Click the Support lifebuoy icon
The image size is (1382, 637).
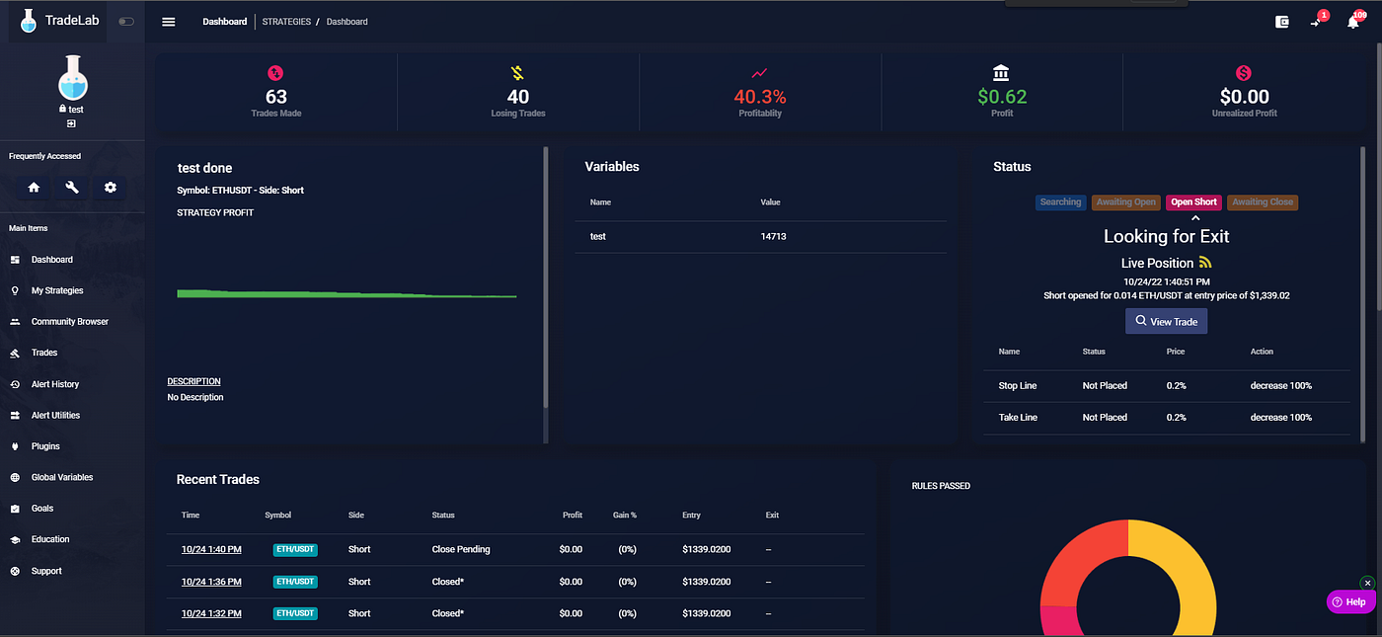click(15, 571)
